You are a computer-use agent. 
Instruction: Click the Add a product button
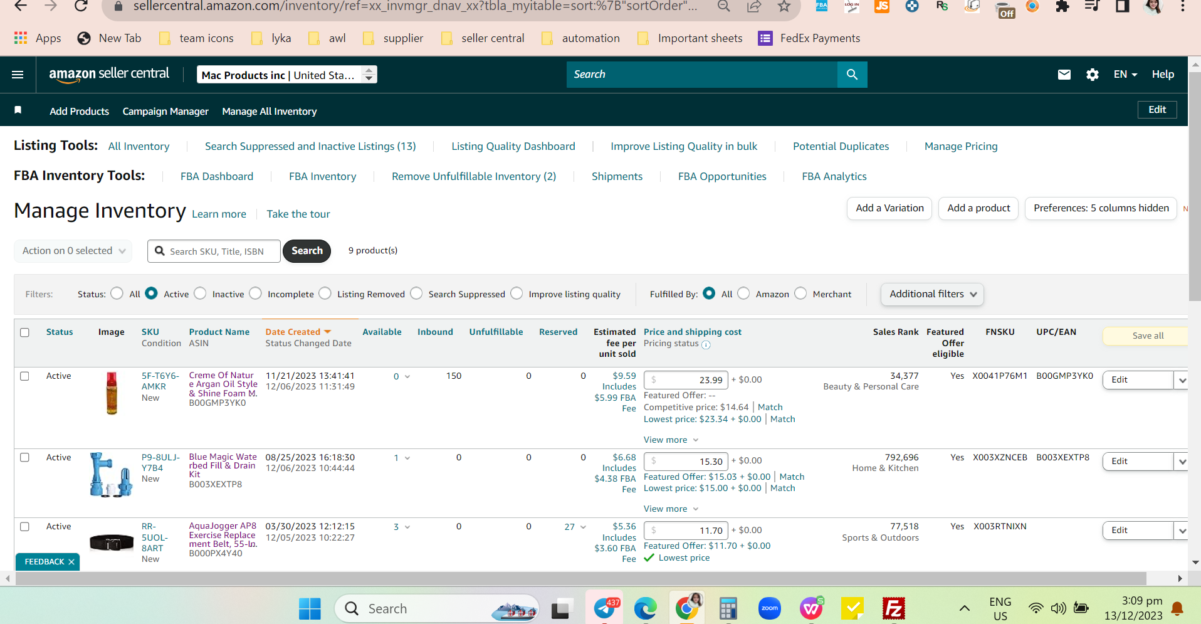click(x=978, y=208)
